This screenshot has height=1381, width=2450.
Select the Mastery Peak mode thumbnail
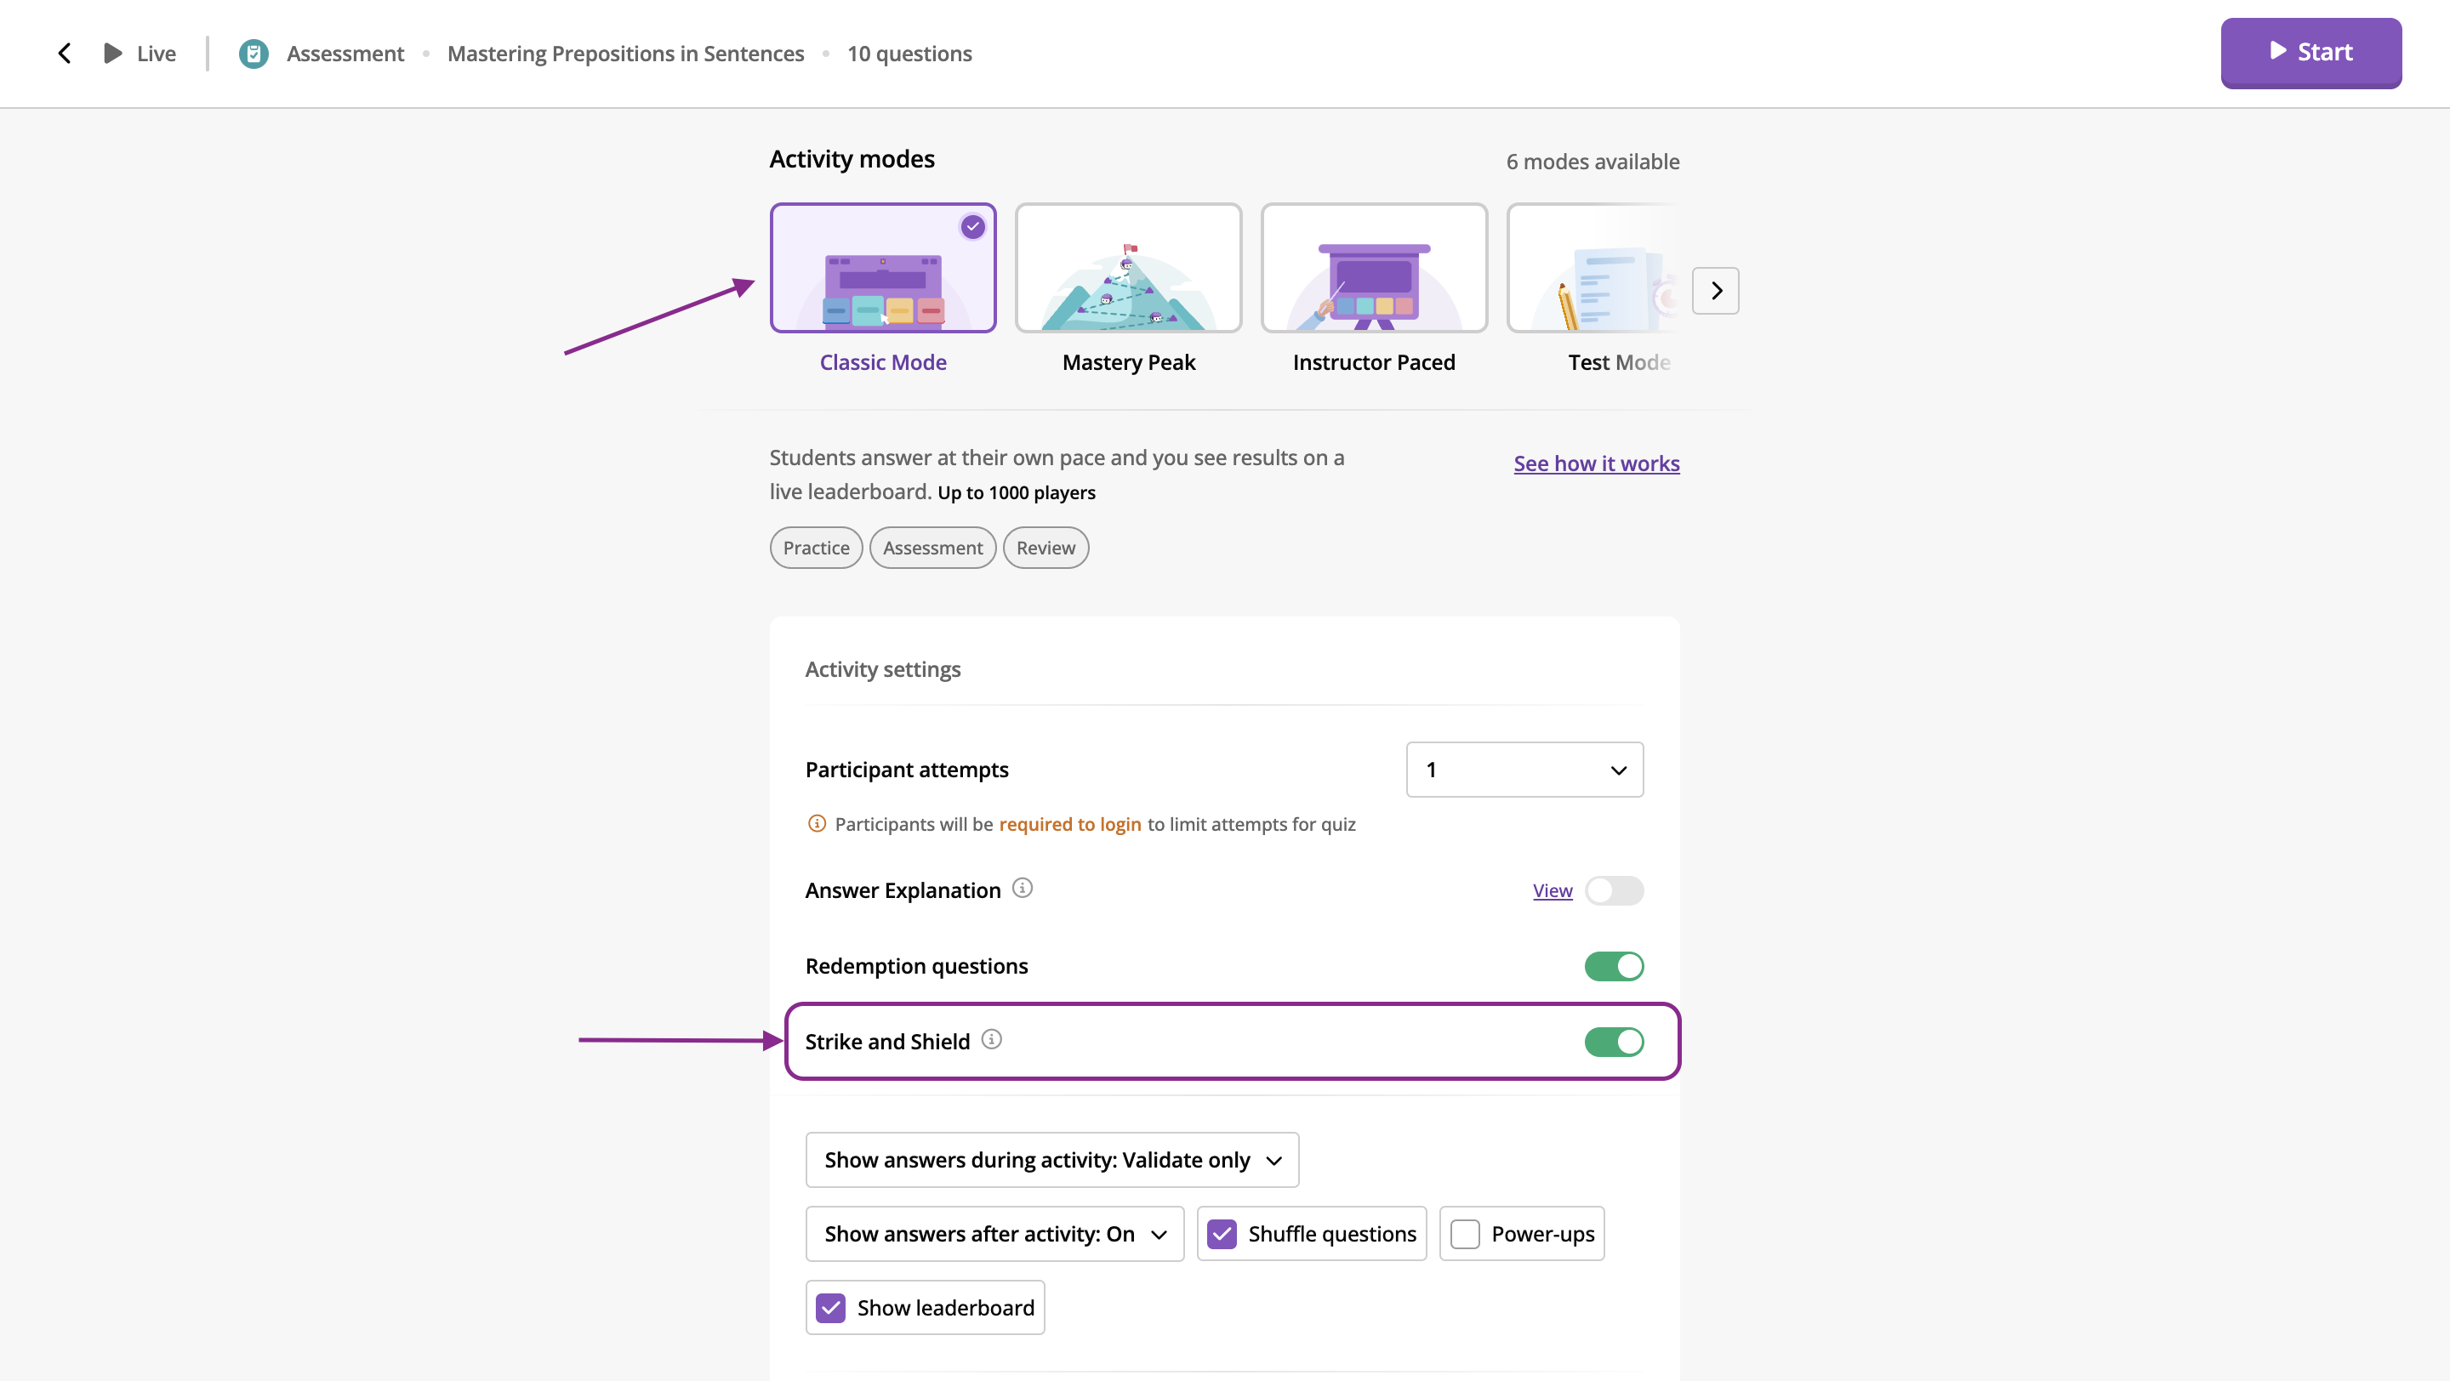[1128, 268]
